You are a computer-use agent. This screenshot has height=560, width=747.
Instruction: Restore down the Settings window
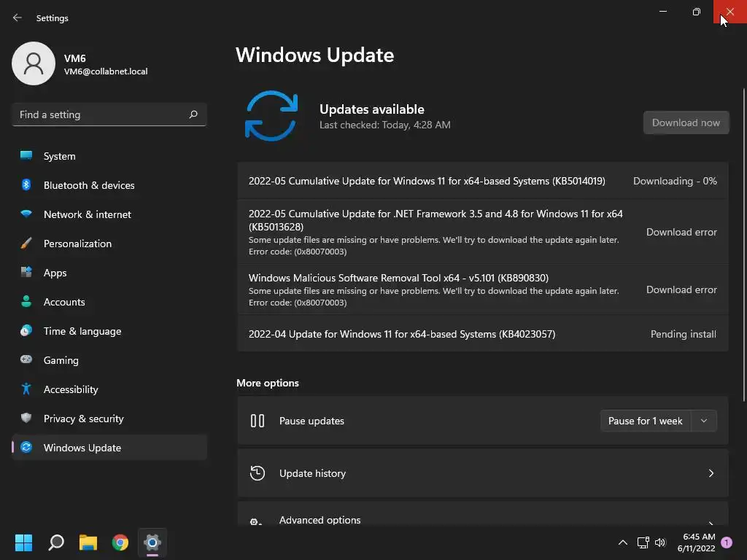(696, 12)
